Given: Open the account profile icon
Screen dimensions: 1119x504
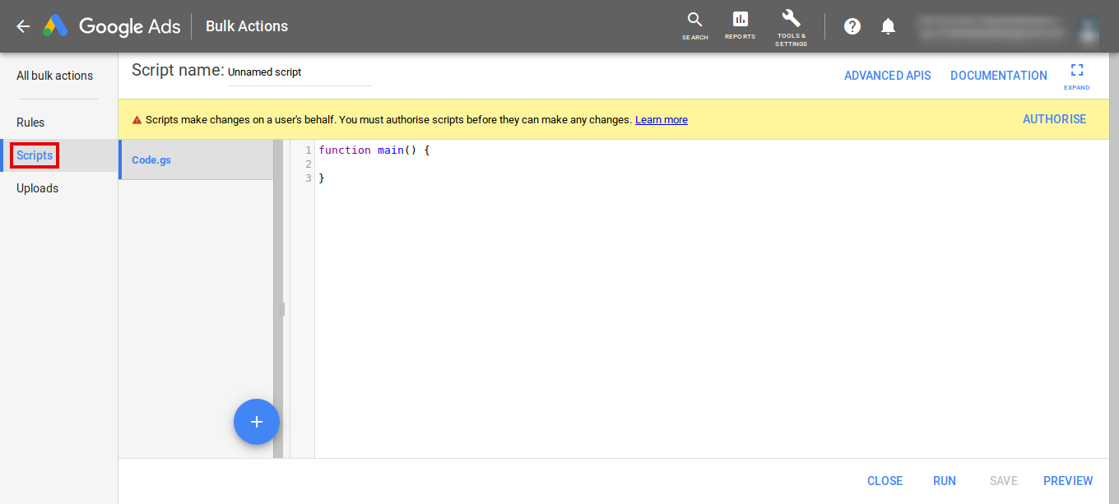Looking at the screenshot, I should click(1087, 30).
